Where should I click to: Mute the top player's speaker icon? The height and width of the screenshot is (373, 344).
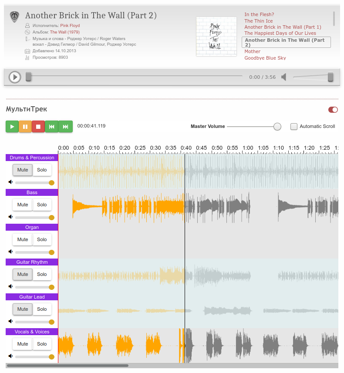(283, 77)
